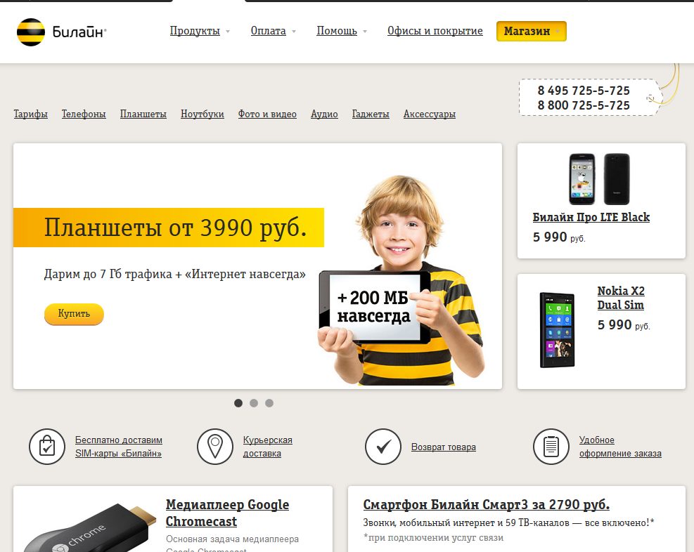Open the Телефоны category
This screenshot has width=694, height=552.
click(84, 114)
